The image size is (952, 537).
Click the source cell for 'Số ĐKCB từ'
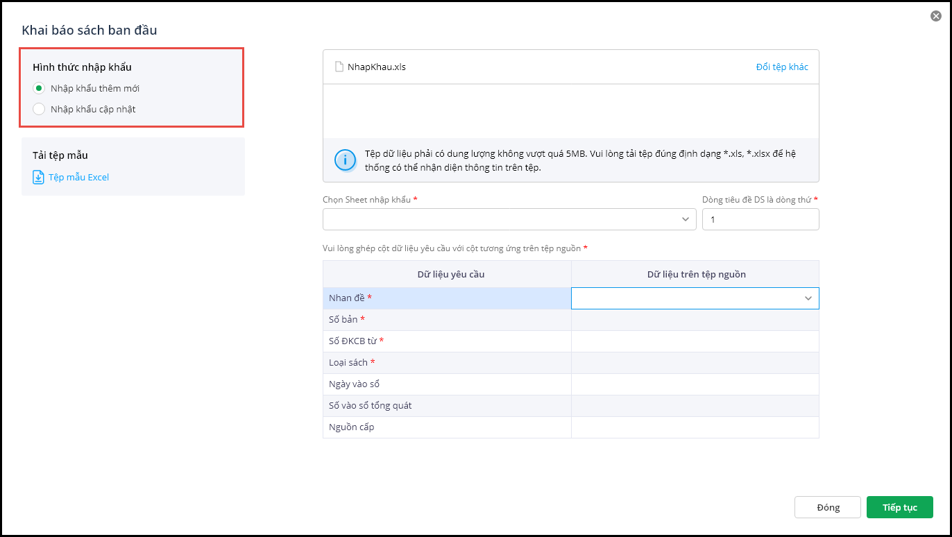point(695,341)
